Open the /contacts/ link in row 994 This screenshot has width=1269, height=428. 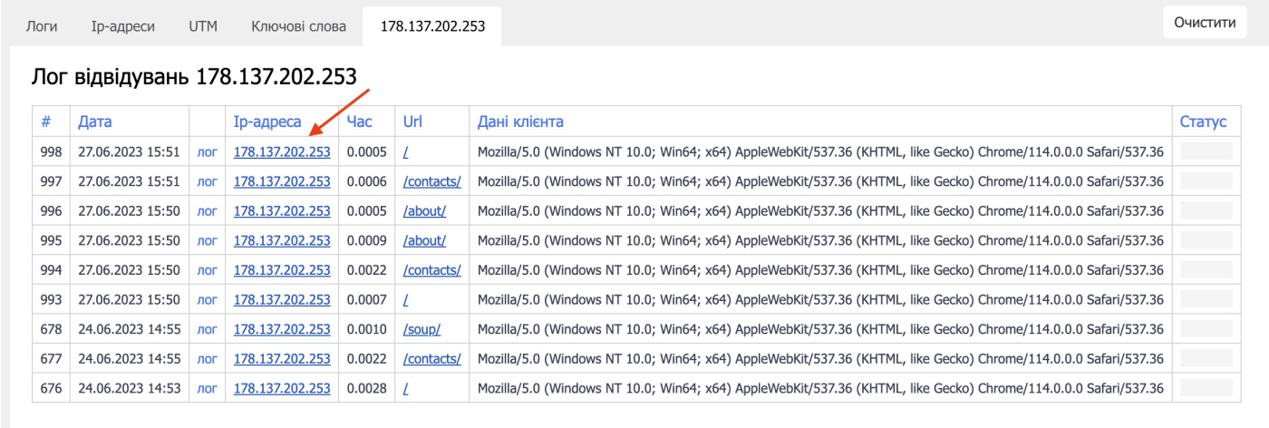pyautogui.click(x=431, y=270)
